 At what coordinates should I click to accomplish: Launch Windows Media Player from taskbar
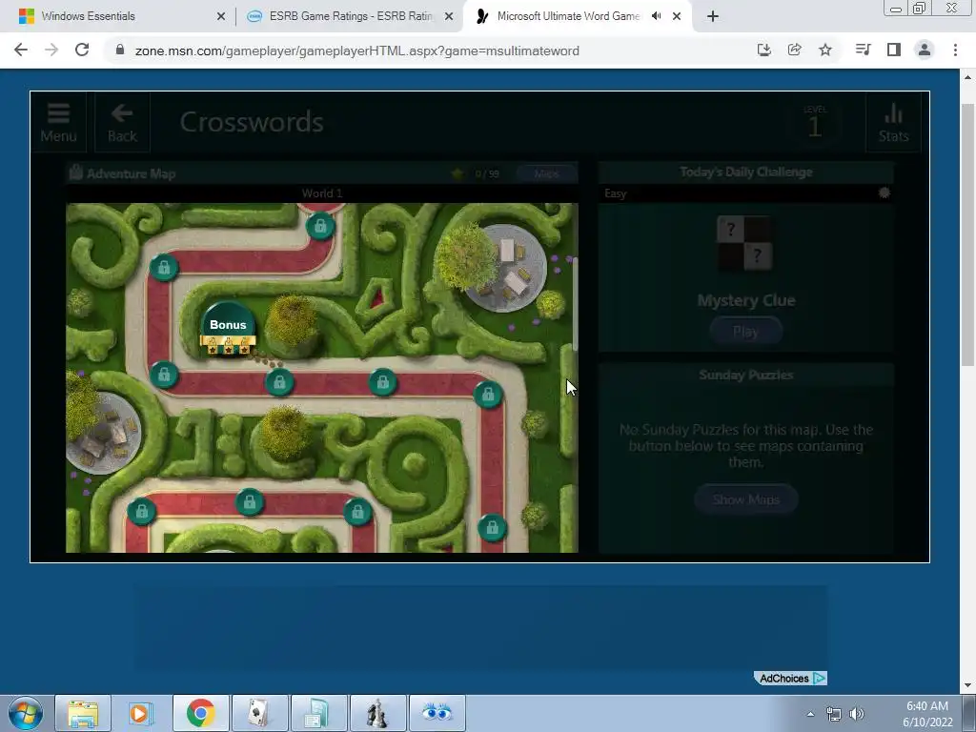click(x=141, y=713)
